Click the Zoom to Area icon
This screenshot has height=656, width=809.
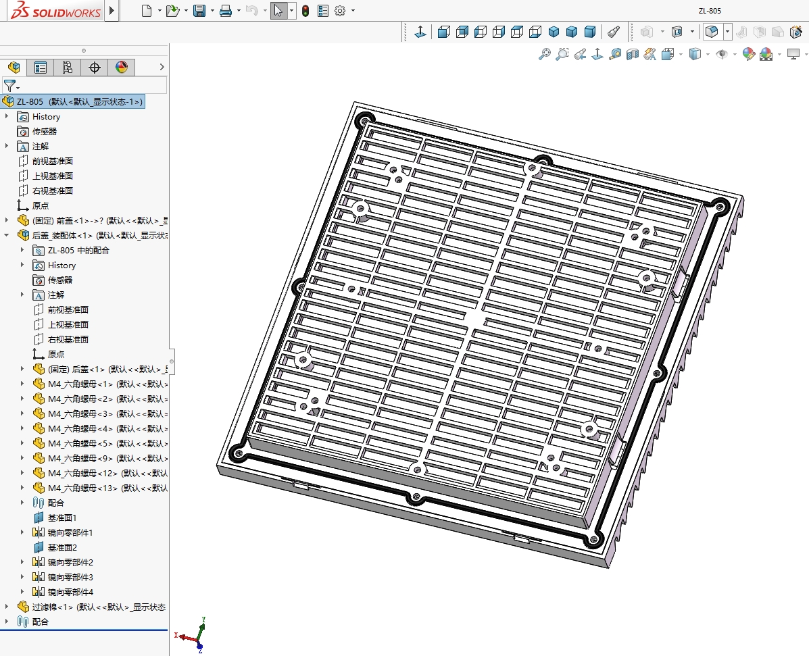(x=562, y=54)
